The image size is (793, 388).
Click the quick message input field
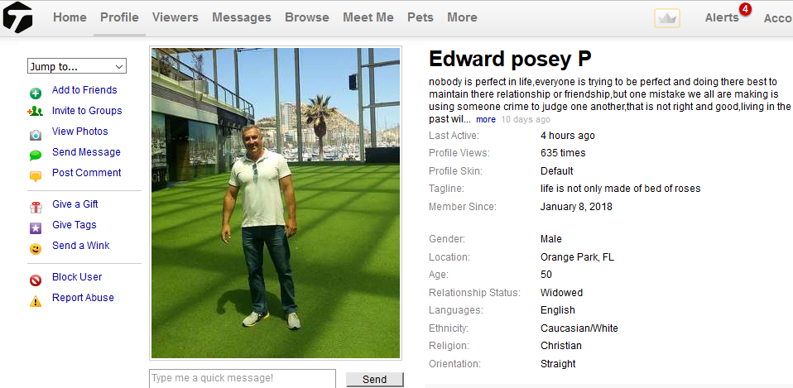pyautogui.click(x=243, y=378)
